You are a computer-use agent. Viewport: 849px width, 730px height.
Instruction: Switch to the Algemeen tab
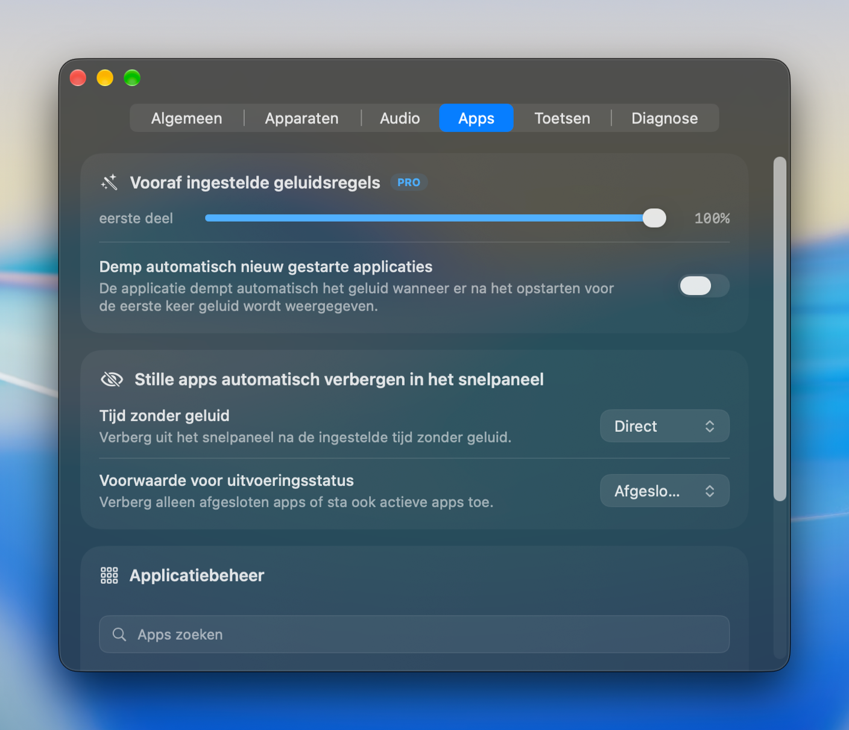(x=187, y=118)
